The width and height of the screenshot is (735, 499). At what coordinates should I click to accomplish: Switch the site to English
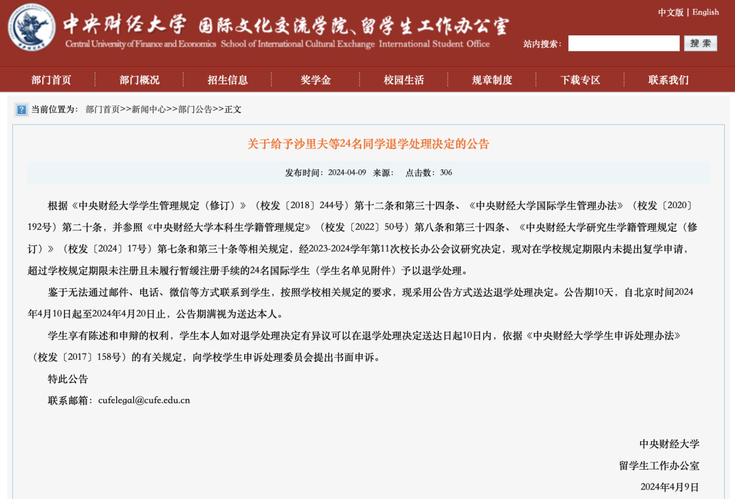tap(706, 12)
